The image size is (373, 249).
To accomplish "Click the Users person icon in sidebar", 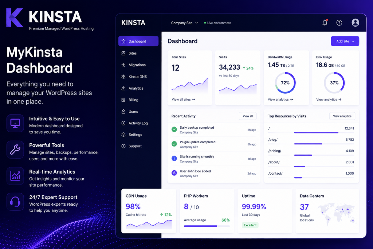I will tap(123, 112).
